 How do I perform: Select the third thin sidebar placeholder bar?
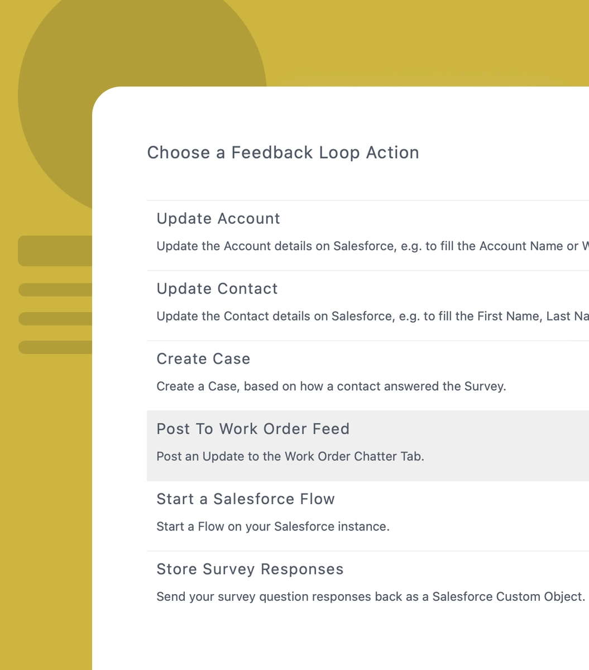[x=55, y=347]
